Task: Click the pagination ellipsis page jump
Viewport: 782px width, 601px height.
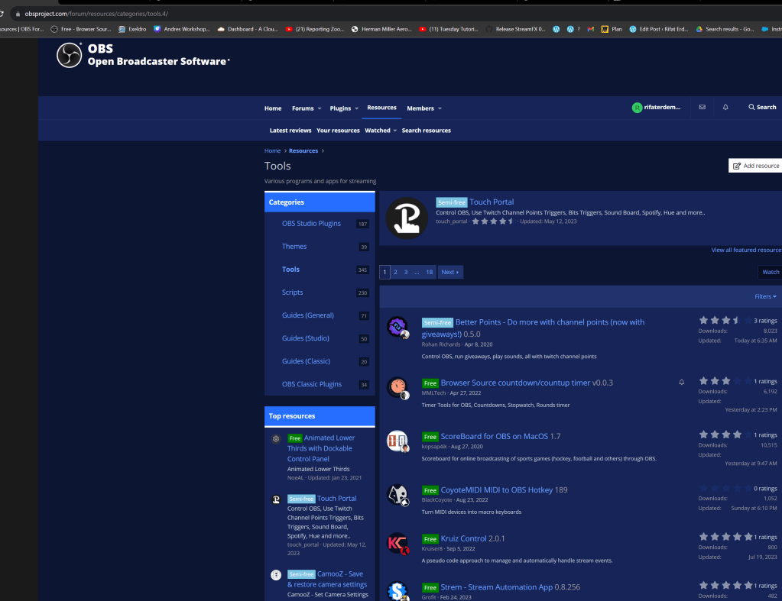Action: [x=417, y=272]
